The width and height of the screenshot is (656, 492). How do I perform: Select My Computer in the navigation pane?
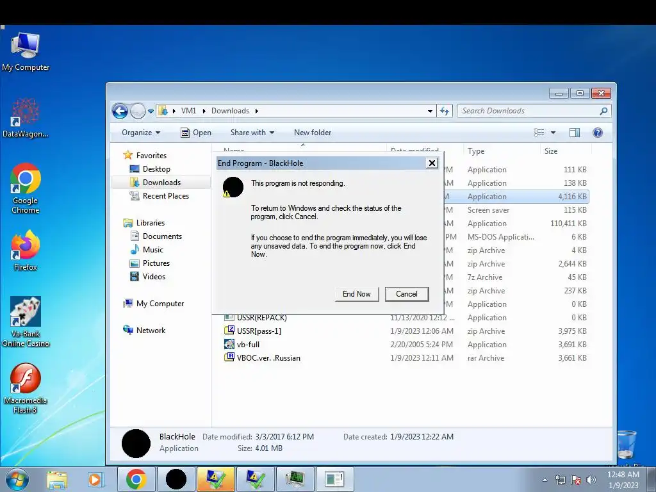click(154, 303)
